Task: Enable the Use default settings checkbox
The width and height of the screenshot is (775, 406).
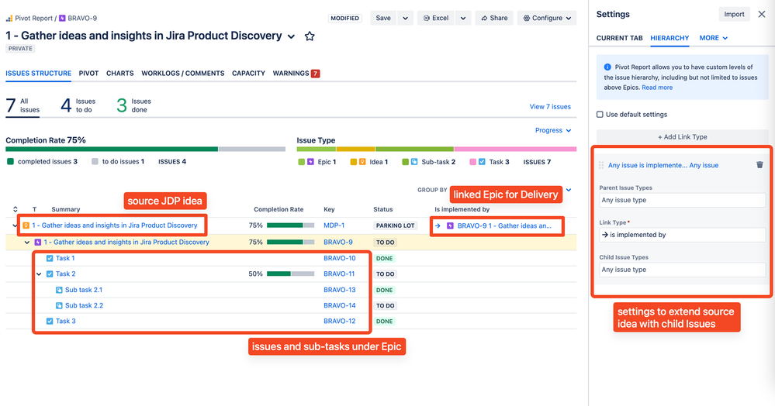Action: click(x=600, y=115)
